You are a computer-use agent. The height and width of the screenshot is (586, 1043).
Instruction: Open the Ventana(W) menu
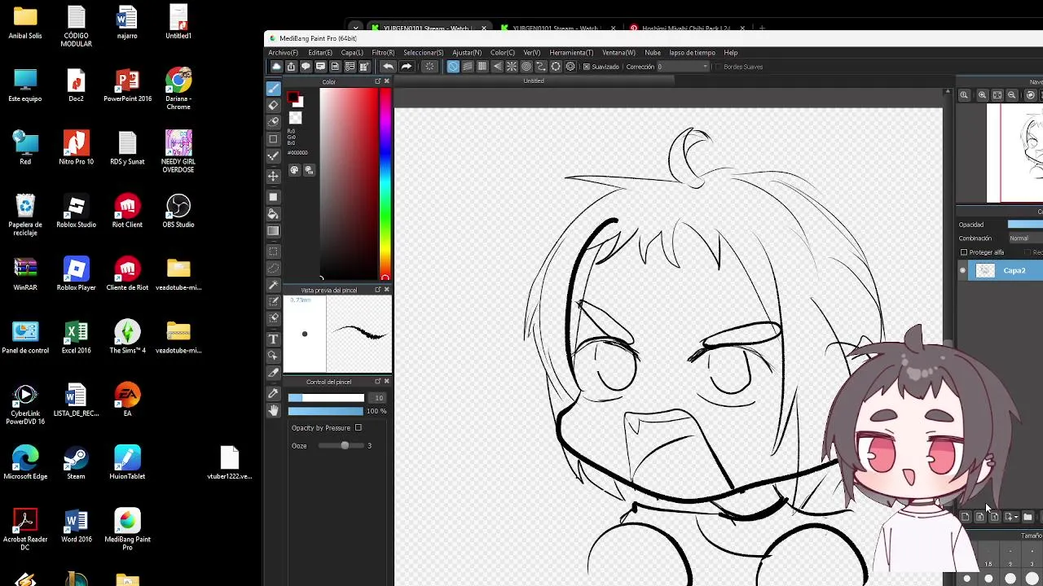click(x=618, y=53)
